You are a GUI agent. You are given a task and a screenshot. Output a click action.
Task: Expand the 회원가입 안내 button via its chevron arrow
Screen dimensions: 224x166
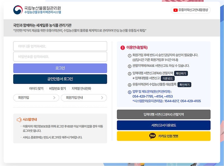pyautogui.click(x=103, y=98)
